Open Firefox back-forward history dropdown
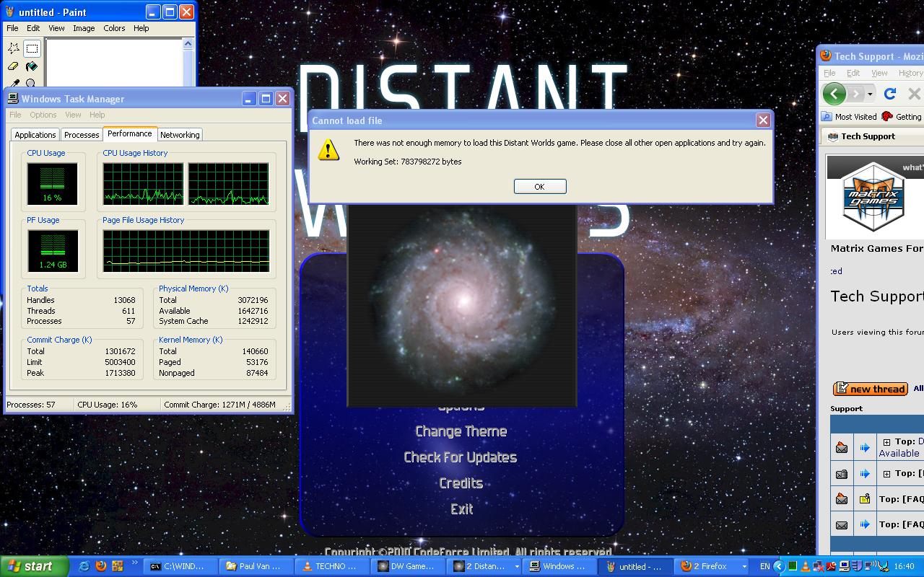Viewport: 924px width, 577px height. click(x=870, y=94)
